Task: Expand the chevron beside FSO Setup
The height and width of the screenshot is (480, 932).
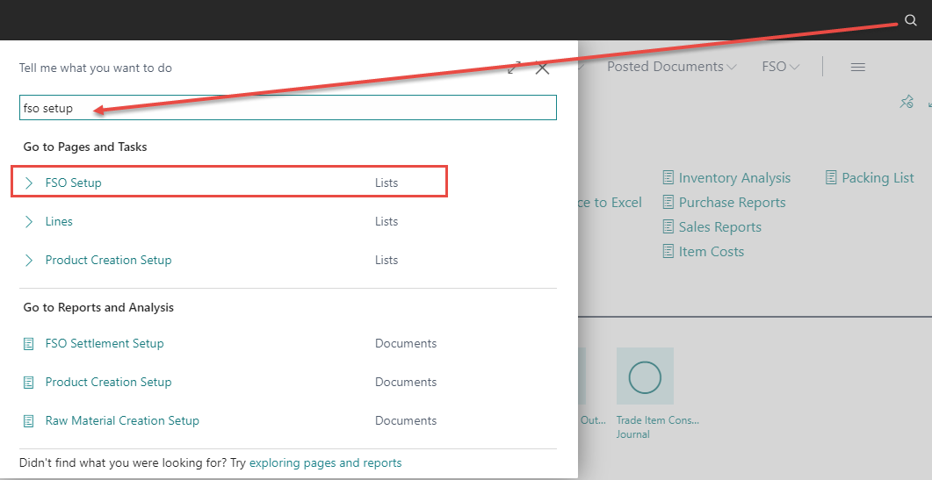Action: click(29, 183)
